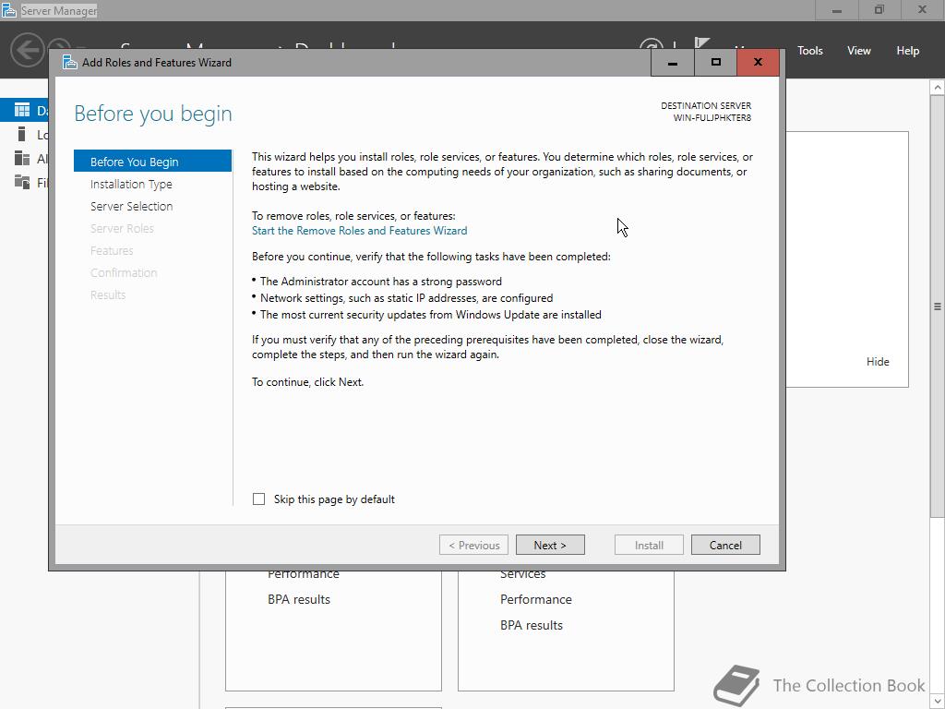Click the static IP addresses prerequisite line
This screenshot has height=709, width=945.
click(406, 298)
